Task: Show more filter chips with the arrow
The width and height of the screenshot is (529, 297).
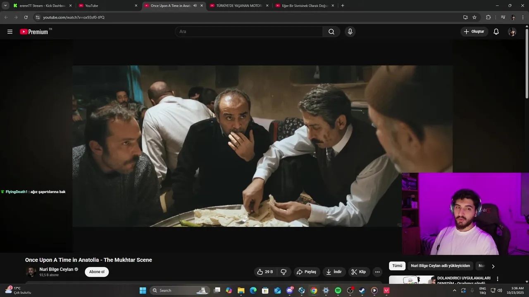Action: point(493,266)
